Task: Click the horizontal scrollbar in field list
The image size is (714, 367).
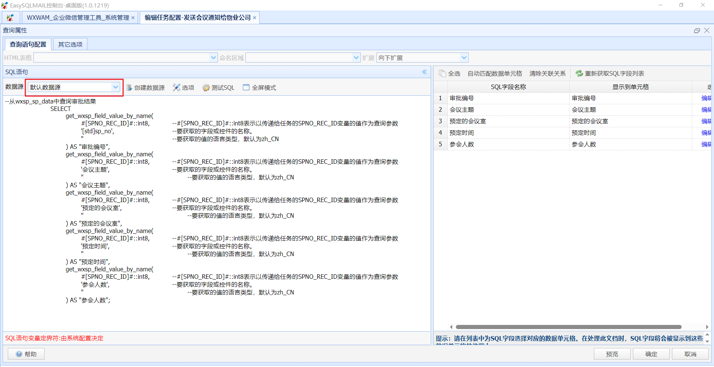Action: click(x=568, y=327)
